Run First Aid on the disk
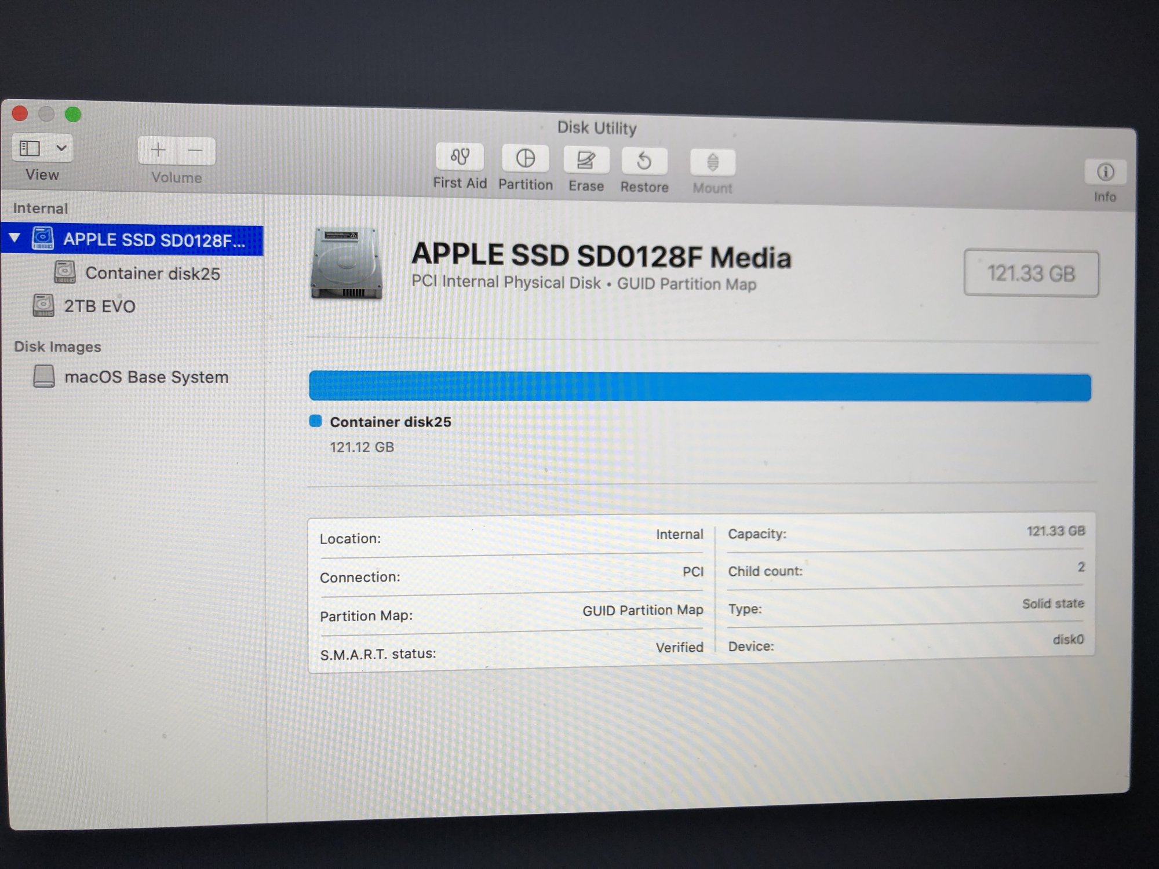Image resolution: width=1159 pixels, height=869 pixels. 460,157
